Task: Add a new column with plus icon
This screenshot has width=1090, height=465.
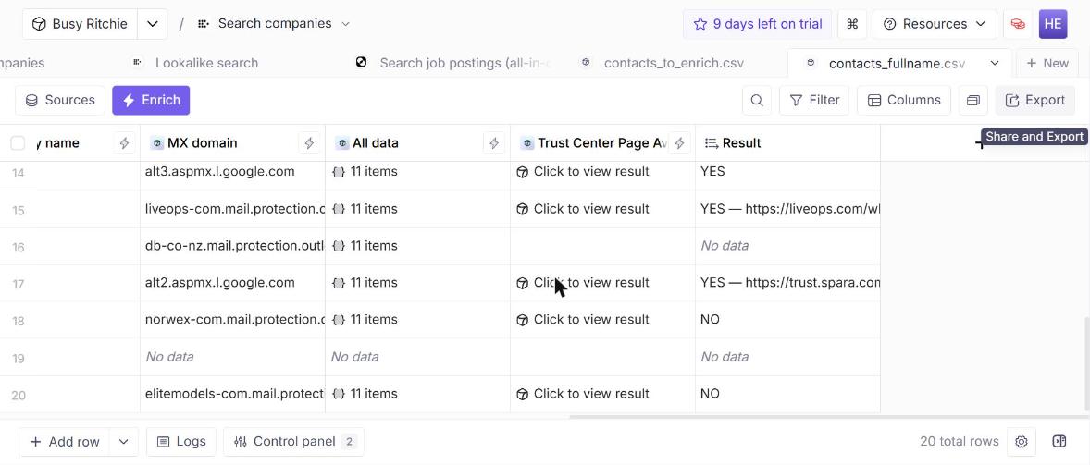Action: click(x=980, y=143)
